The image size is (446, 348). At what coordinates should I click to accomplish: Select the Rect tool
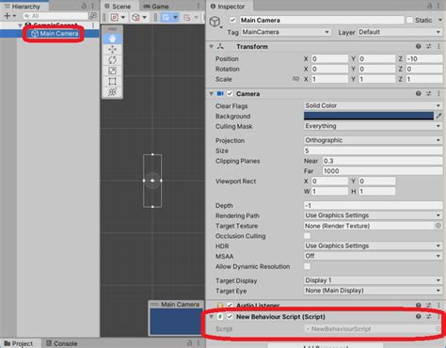pyautogui.click(x=112, y=81)
